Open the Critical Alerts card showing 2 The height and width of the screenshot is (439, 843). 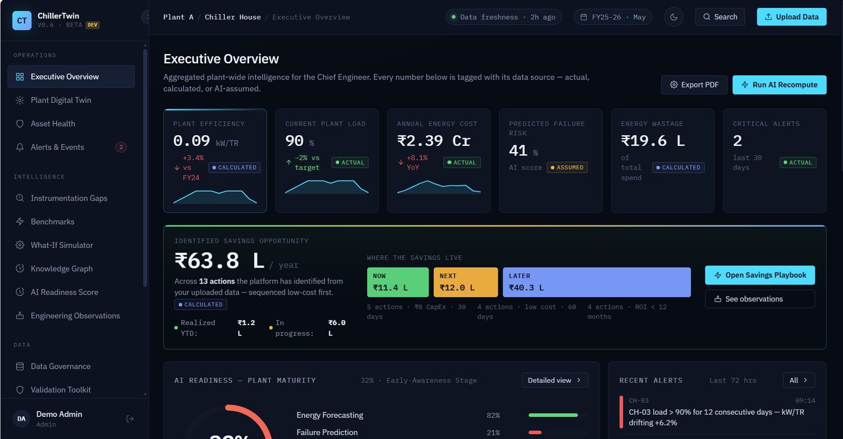775,161
